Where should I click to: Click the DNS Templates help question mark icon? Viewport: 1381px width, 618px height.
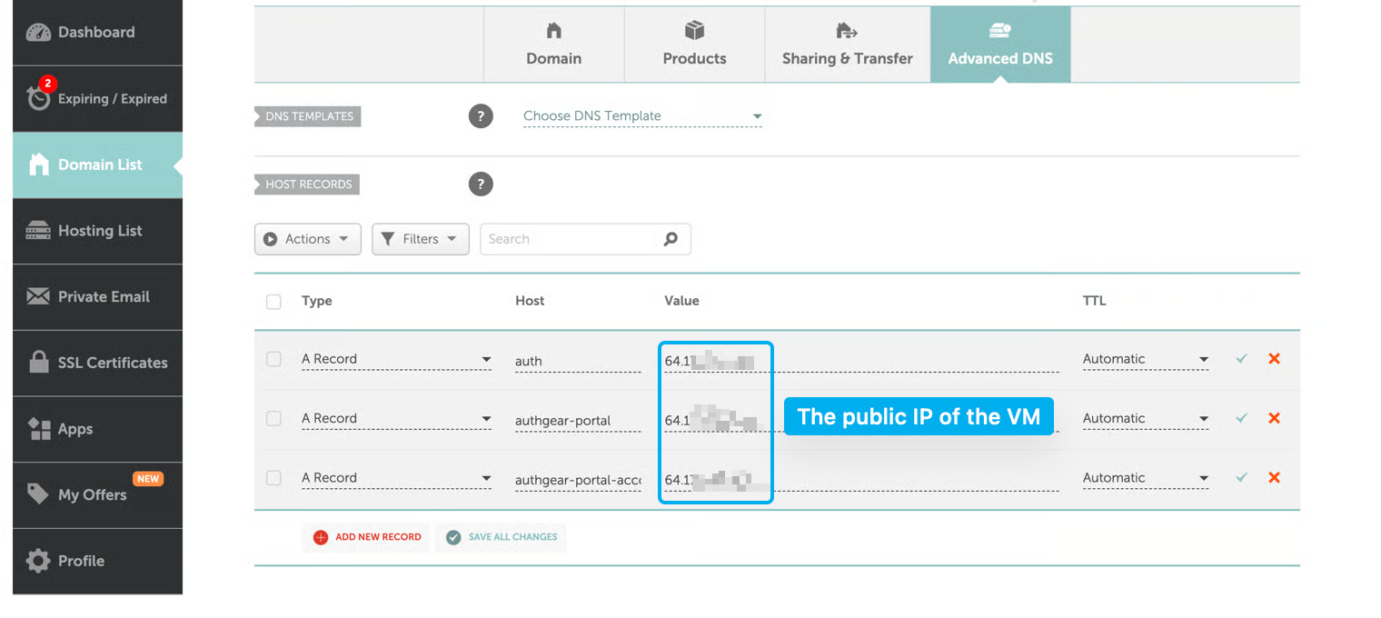[481, 116]
